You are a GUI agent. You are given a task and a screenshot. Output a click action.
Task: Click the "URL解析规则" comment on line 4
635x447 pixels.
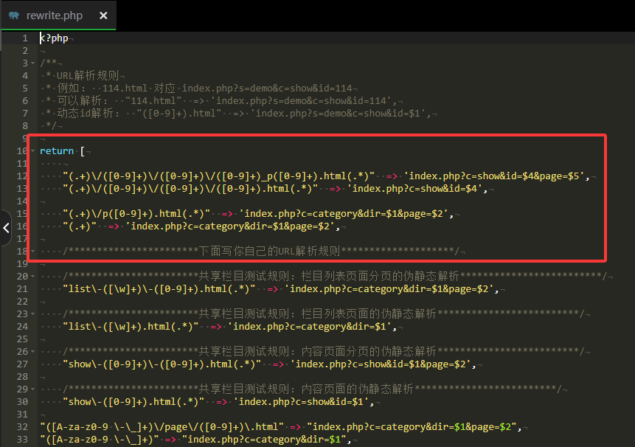88,76
